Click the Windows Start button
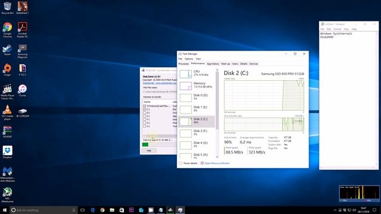381x214 pixels. pos(5,210)
